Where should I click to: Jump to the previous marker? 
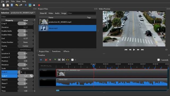click(59, 60)
